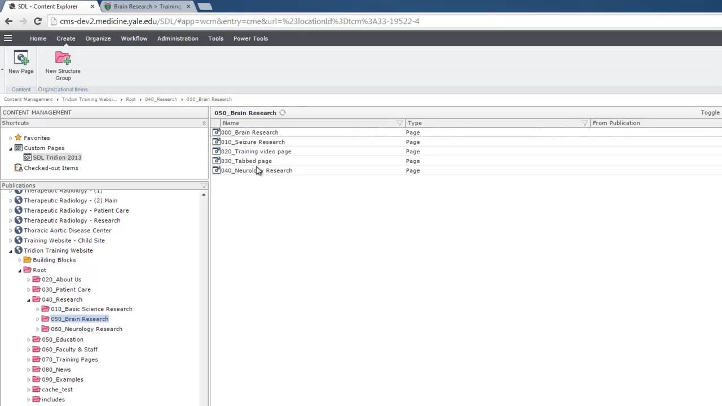This screenshot has width=722, height=406.
Task: Click page icon of 030_Tabbed page
Action: click(x=216, y=161)
